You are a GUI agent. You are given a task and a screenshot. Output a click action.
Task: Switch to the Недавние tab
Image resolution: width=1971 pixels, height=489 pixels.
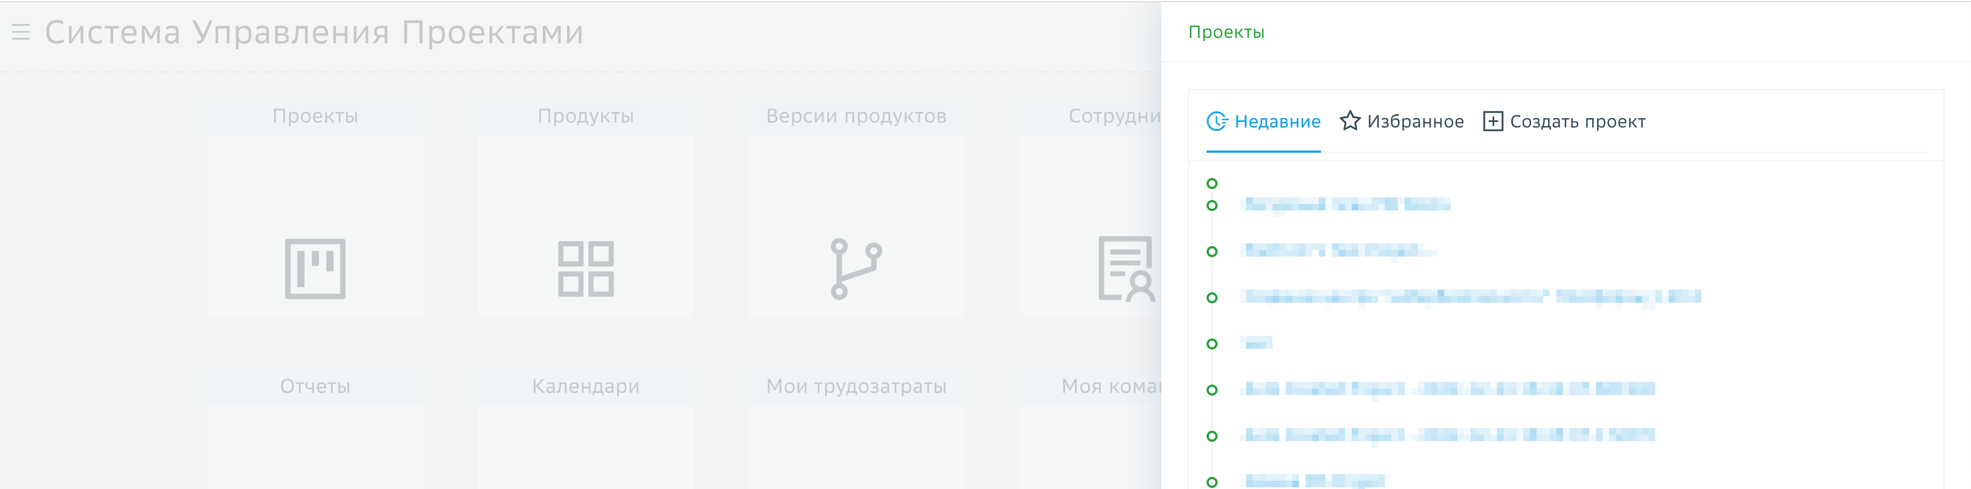[1263, 121]
